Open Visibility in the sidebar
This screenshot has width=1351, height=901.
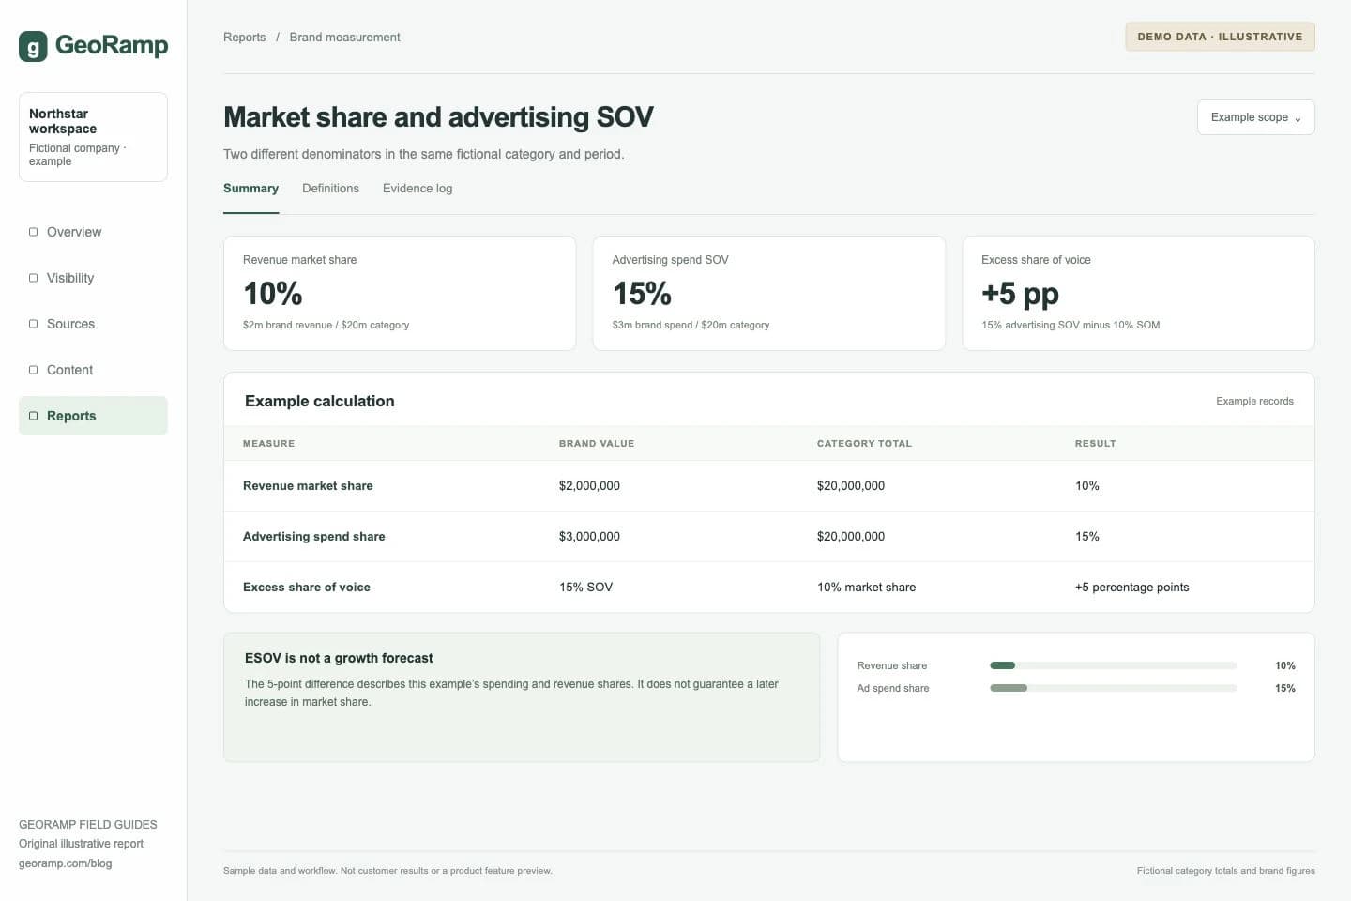93,278
